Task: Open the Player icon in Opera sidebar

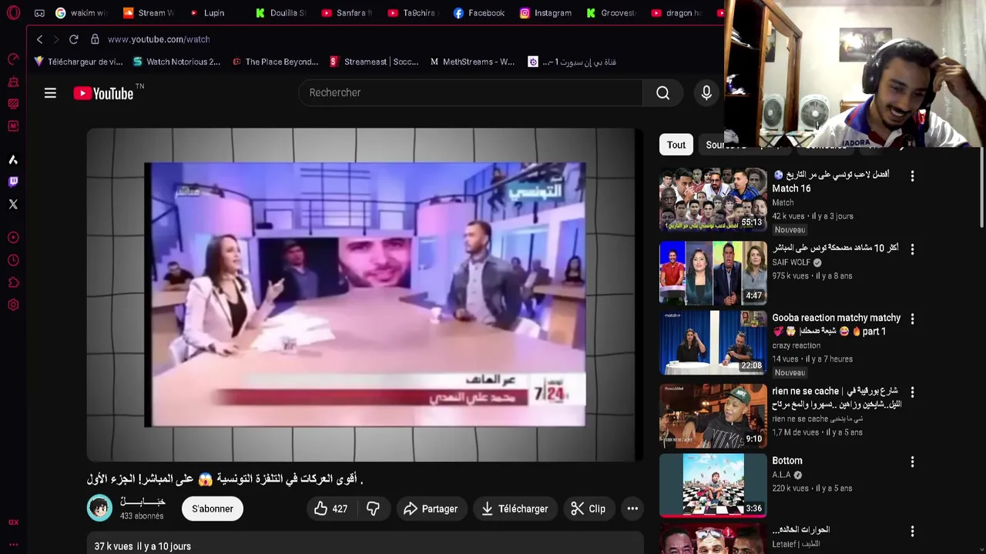Action: [x=13, y=238]
